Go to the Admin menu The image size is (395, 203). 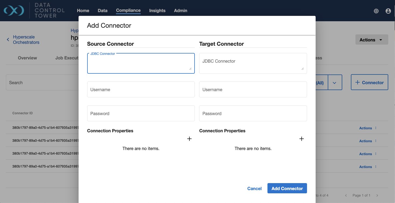[181, 10]
